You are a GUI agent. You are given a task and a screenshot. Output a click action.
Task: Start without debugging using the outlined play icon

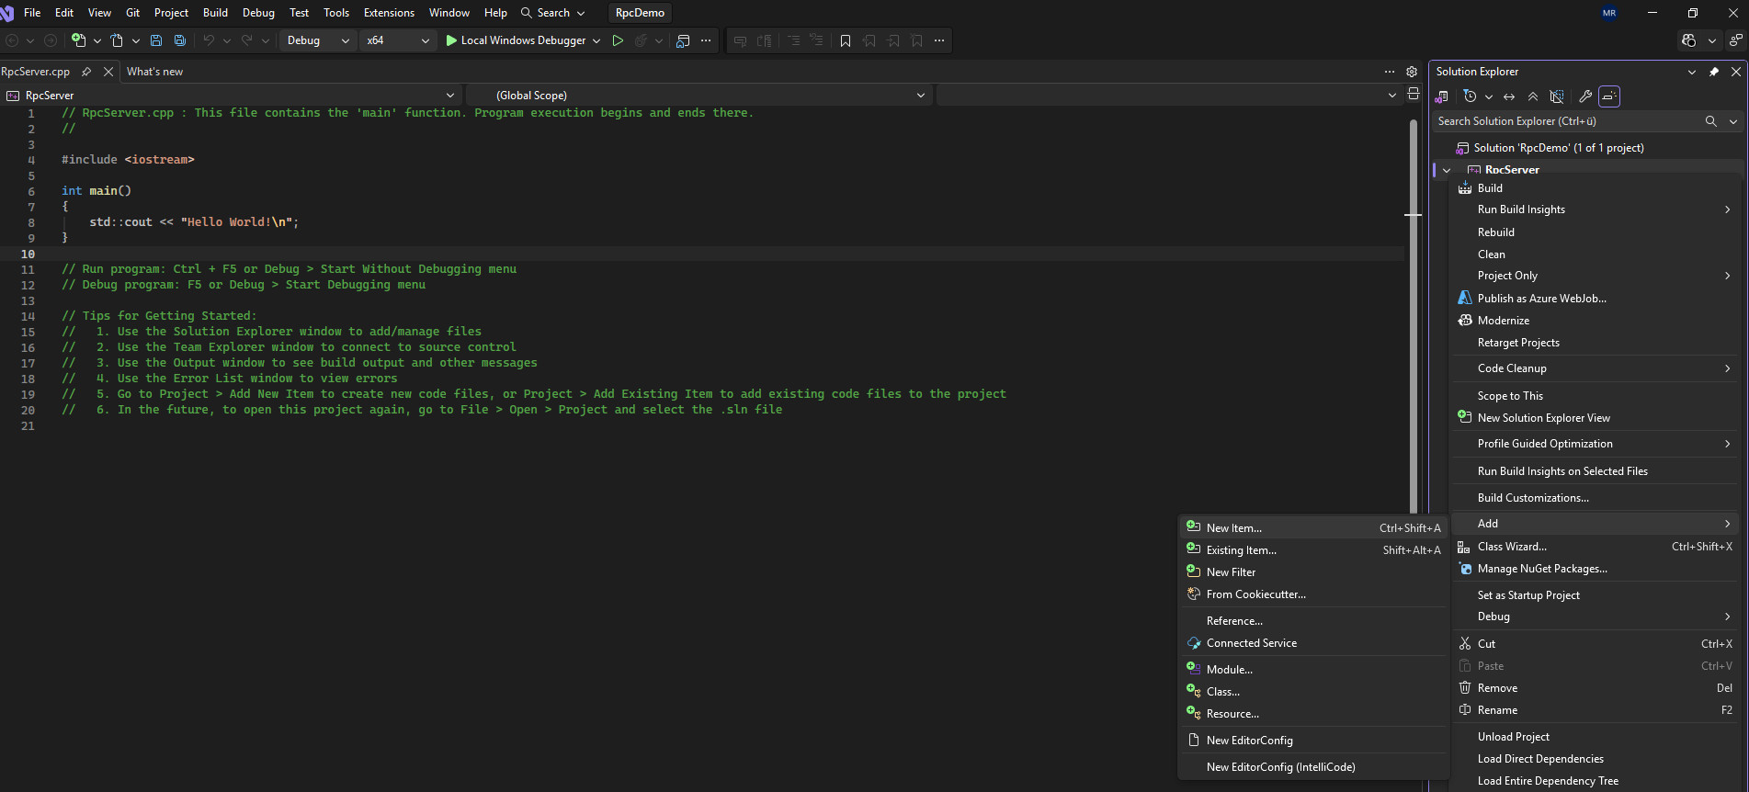tap(618, 40)
